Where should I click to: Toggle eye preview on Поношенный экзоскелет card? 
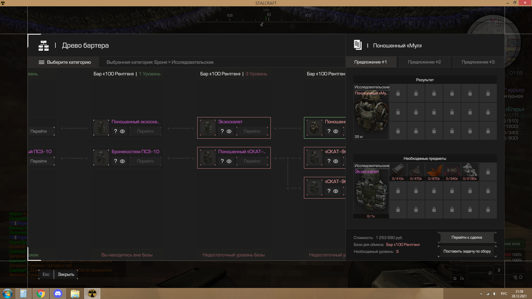coord(122,132)
